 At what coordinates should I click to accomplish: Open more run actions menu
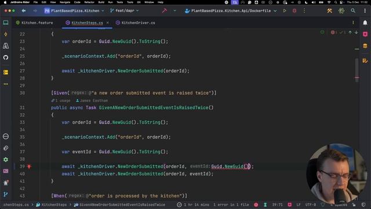304,10
